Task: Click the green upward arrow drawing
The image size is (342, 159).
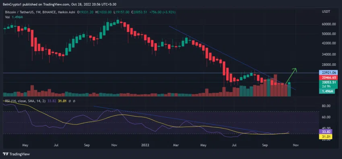Action: [291, 76]
